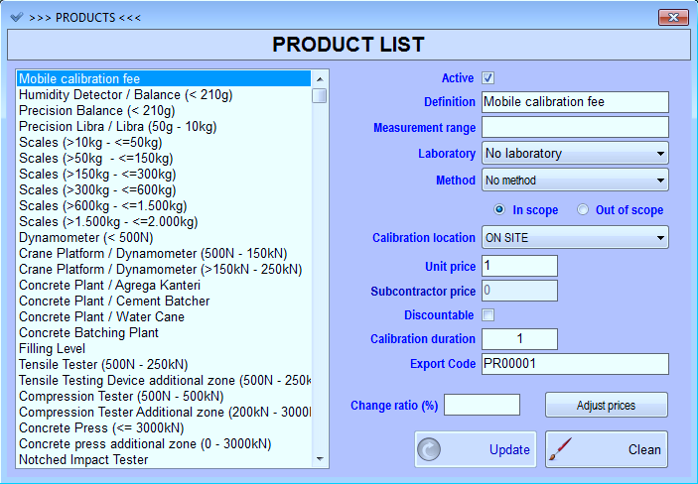Select Concrete Batching Plant item

(x=164, y=333)
